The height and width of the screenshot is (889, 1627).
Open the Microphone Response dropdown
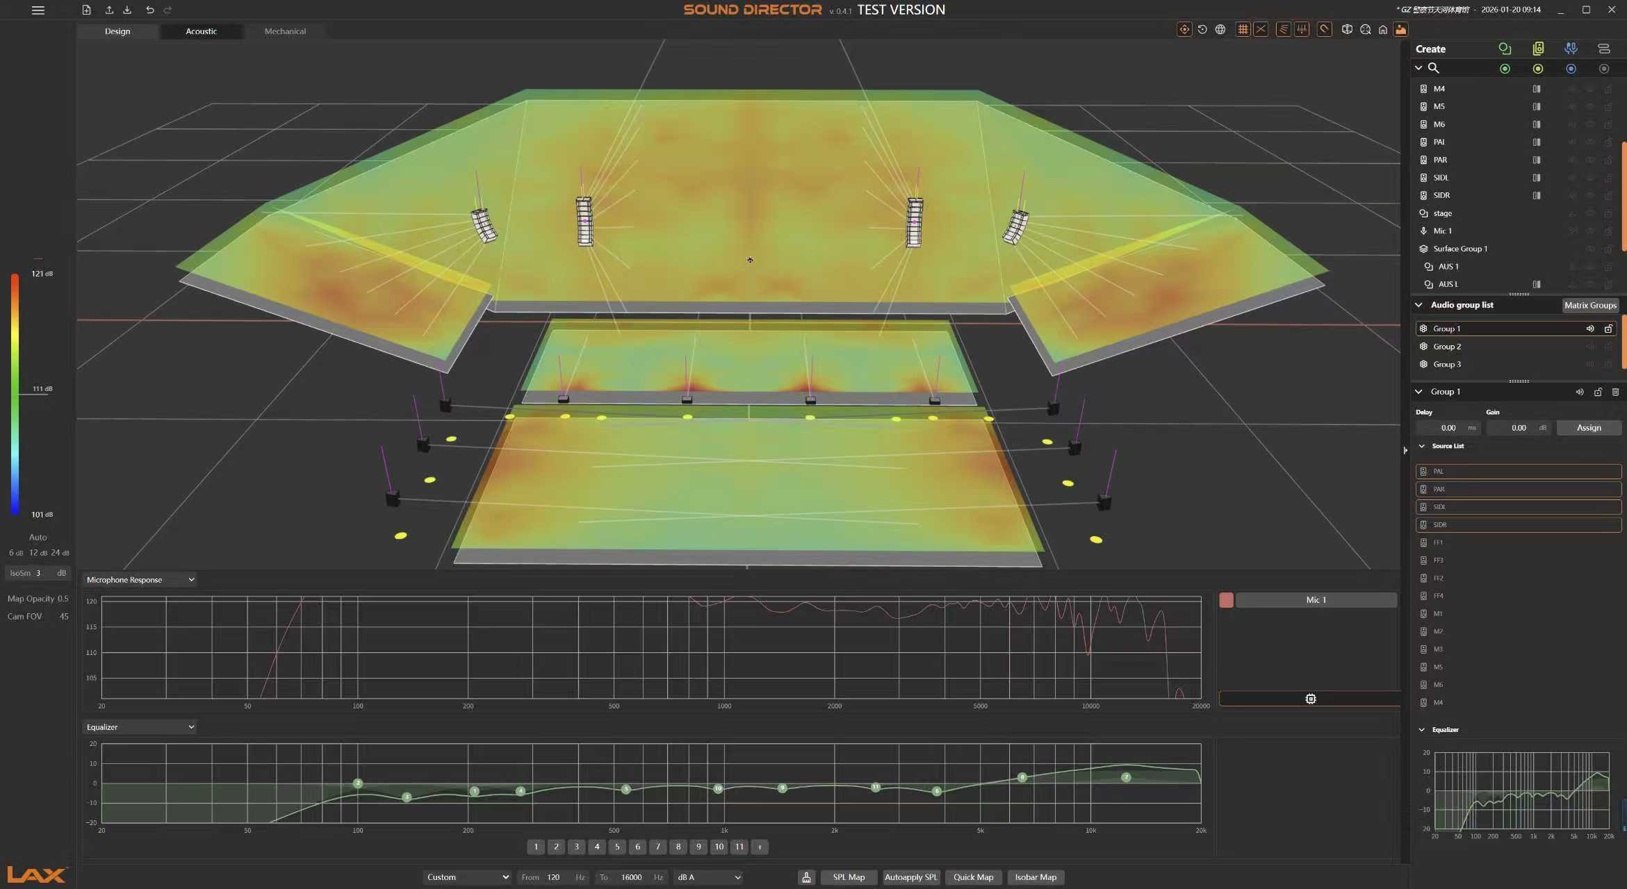pyautogui.click(x=140, y=580)
